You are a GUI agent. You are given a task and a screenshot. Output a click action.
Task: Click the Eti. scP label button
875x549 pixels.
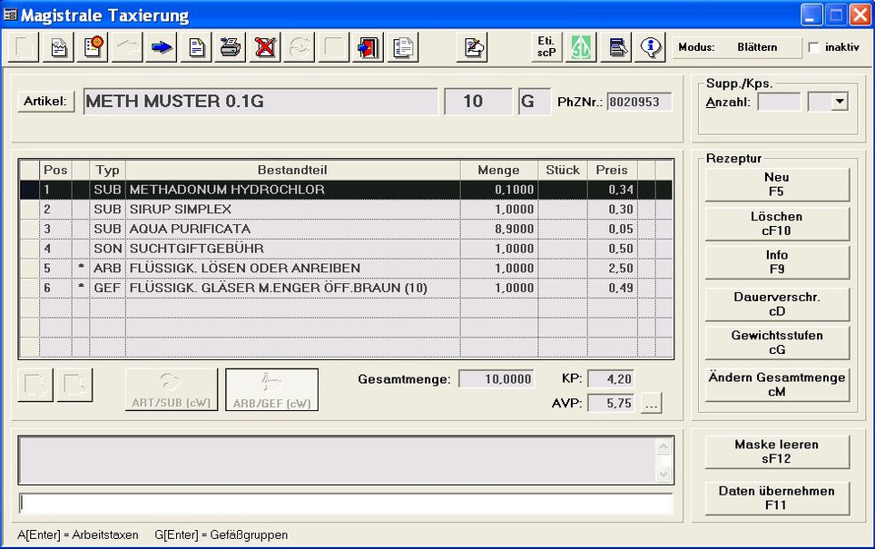click(546, 47)
